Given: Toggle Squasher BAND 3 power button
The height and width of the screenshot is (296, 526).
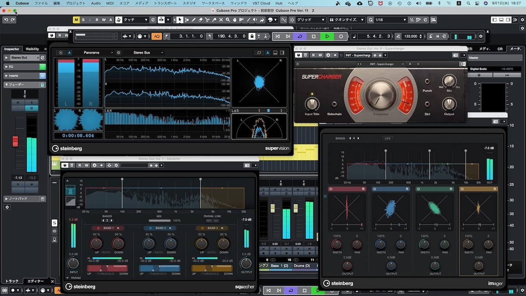Looking at the screenshot, I should click(203, 228).
